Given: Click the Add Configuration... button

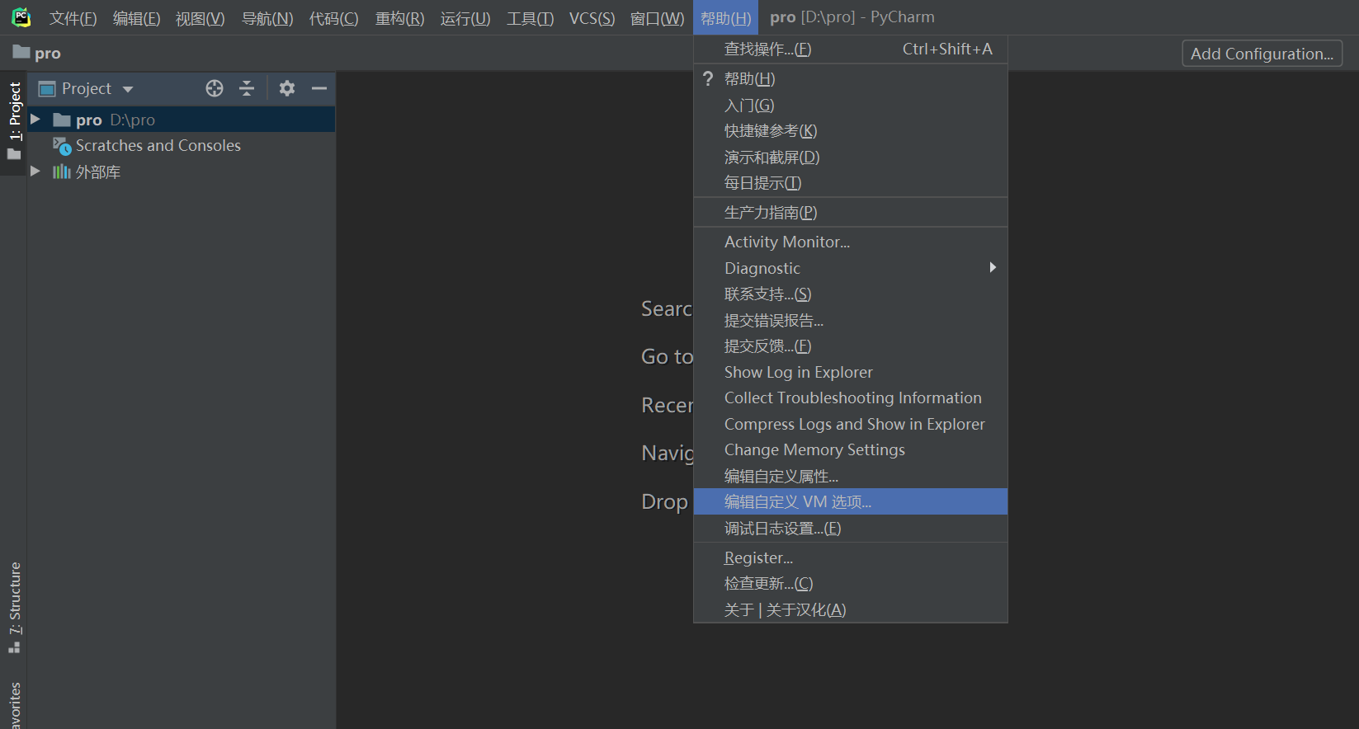Looking at the screenshot, I should [1262, 54].
